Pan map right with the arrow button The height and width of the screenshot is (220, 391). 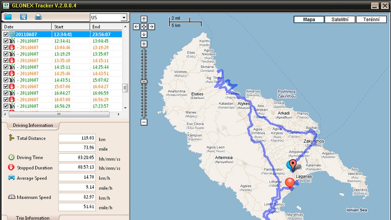(152, 27)
